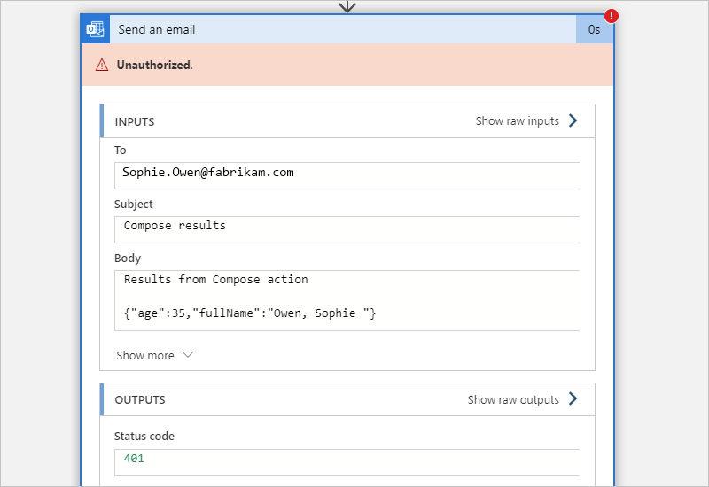Click the Status code label
This screenshot has width=709, height=487.
coord(144,436)
